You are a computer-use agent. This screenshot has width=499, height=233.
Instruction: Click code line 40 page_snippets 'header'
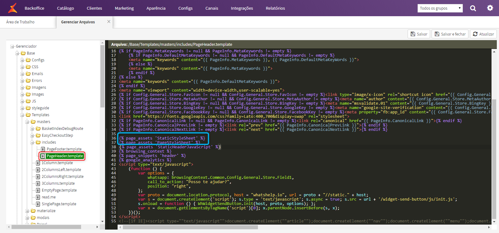[152, 155]
